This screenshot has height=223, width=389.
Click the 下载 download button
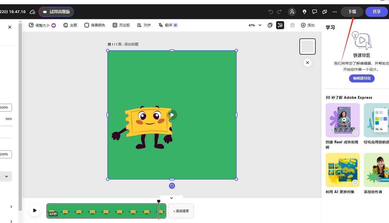point(352,12)
